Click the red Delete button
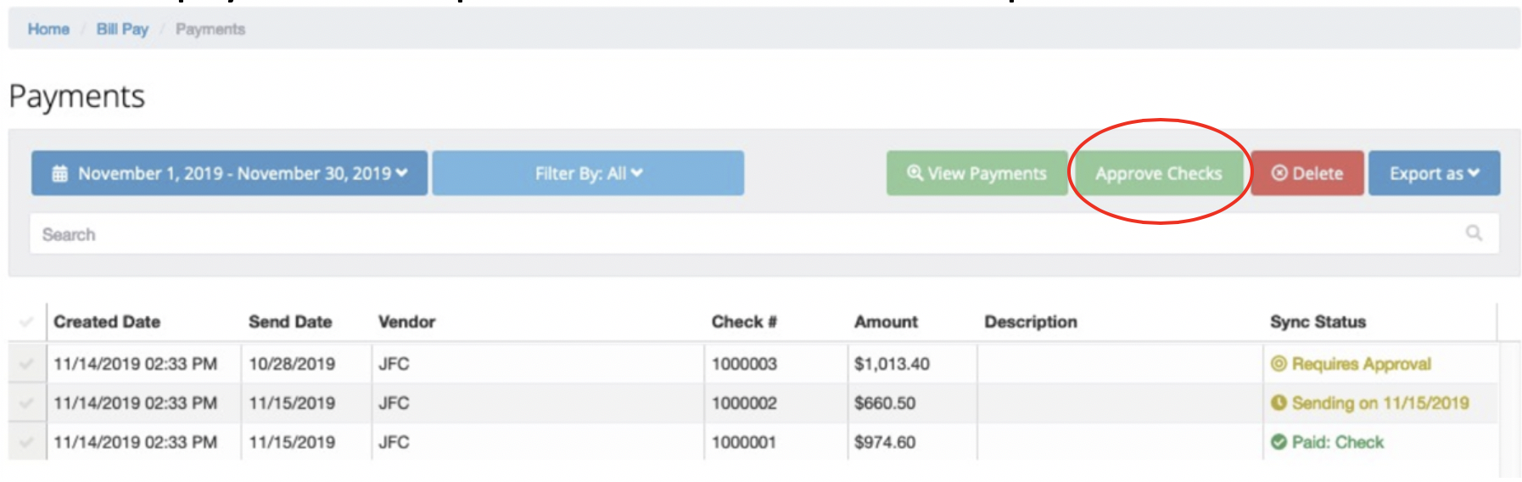Viewport: 1522px width, 482px height. [x=1307, y=173]
